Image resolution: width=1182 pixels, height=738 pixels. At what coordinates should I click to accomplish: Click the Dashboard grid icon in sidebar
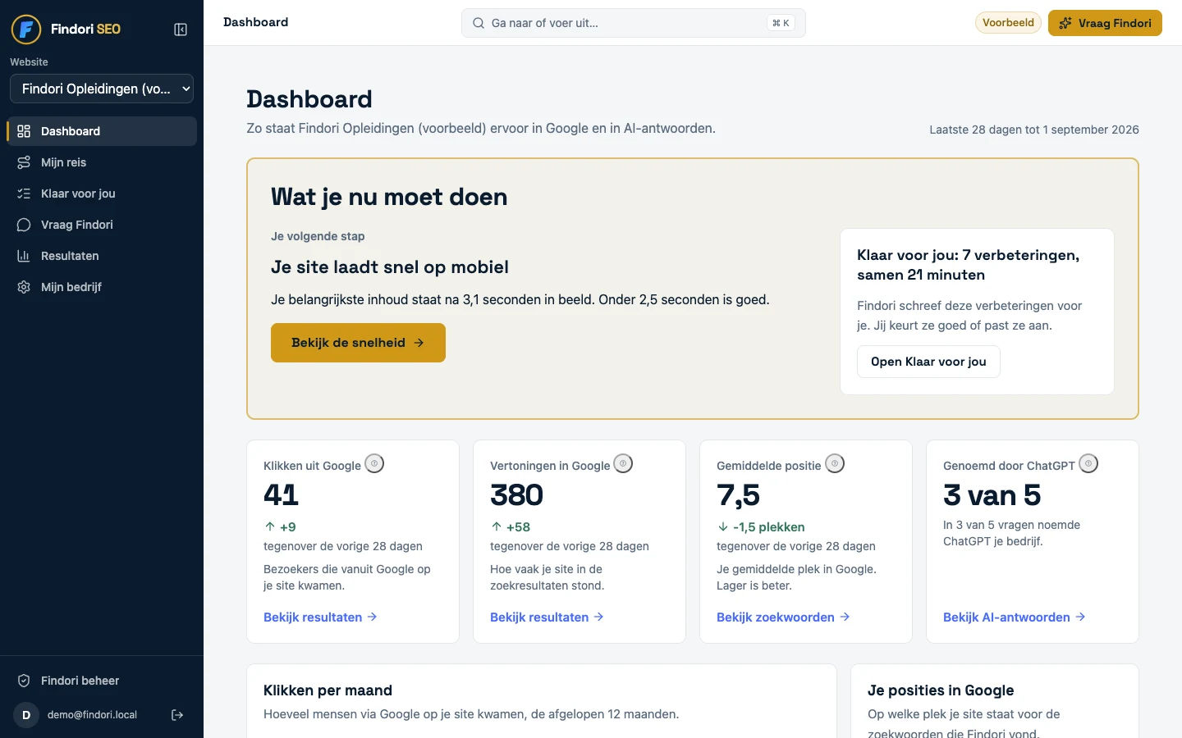pyautogui.click(x=24, y=131)
